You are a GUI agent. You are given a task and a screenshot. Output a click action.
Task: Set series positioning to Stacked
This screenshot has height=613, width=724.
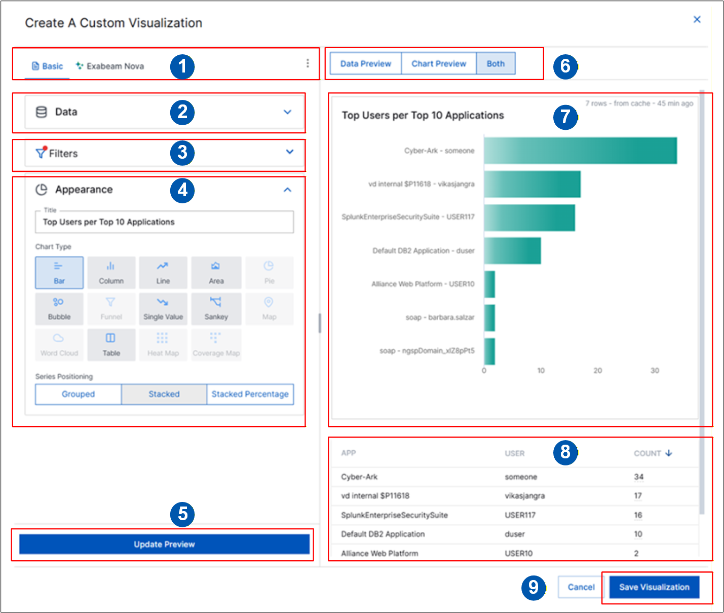tap(164, 394)
